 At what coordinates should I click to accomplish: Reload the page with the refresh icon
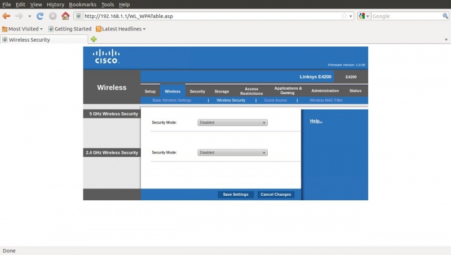click(40, 16)
